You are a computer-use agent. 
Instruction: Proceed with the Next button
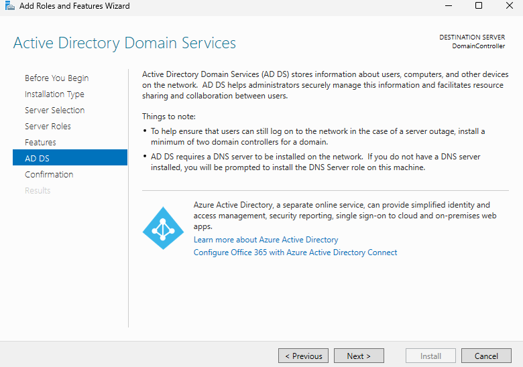(359, 356)
